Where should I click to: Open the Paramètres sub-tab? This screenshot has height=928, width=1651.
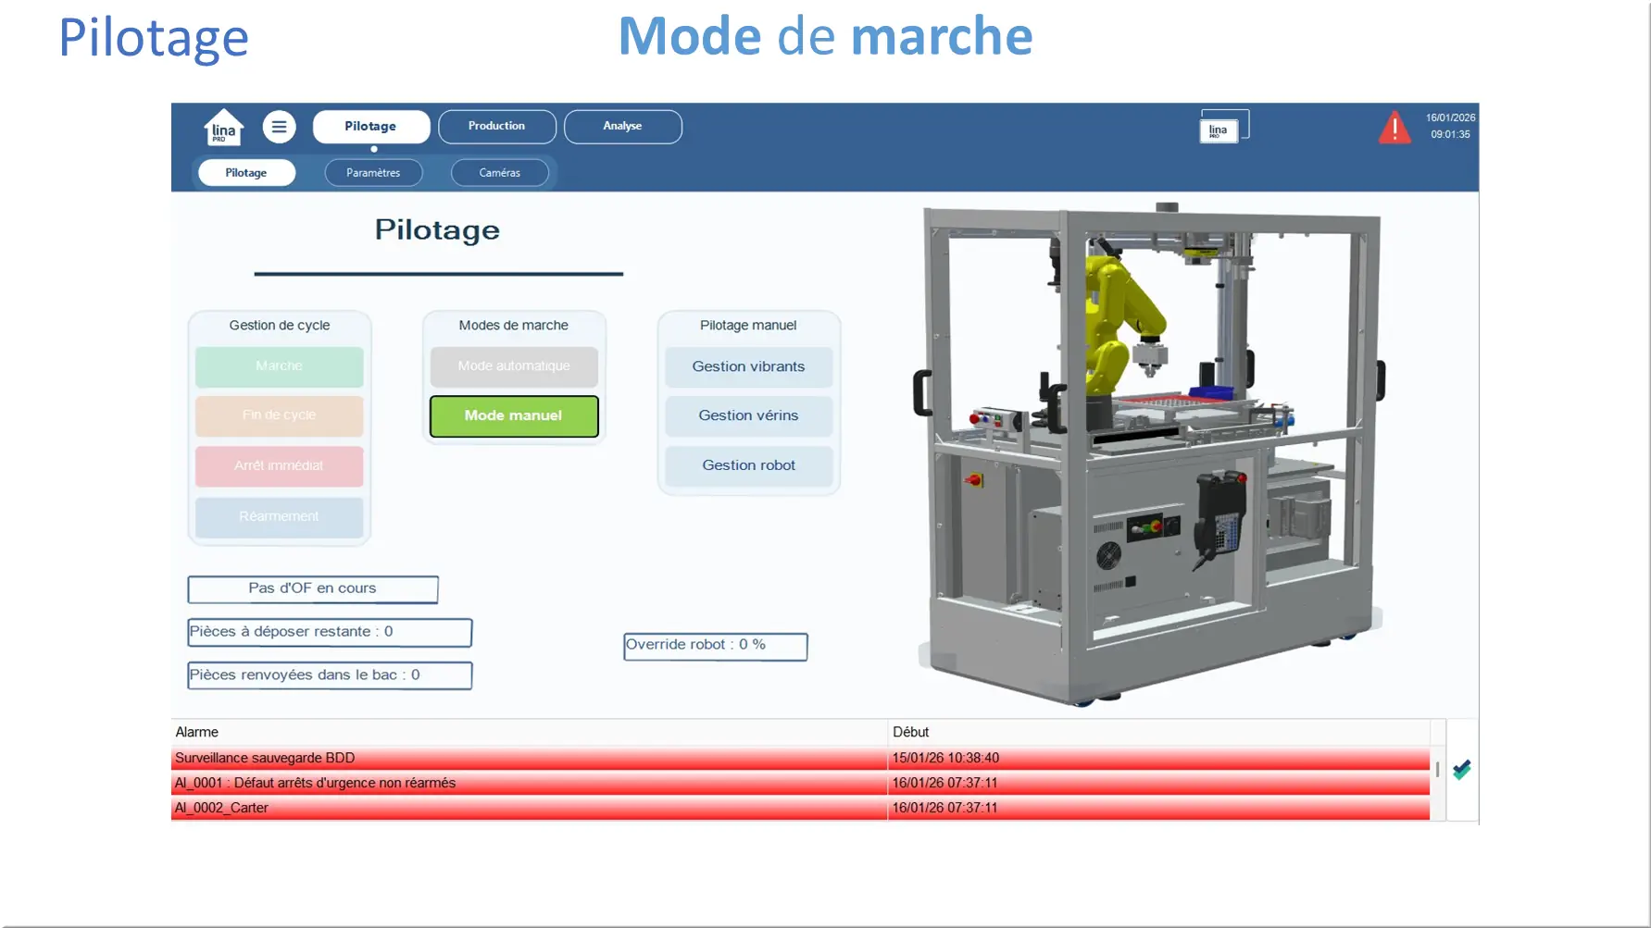[x=373, y=173]
